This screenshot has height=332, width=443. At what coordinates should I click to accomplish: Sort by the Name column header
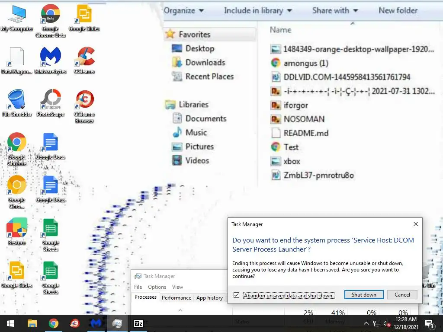(x=280, y=30)
